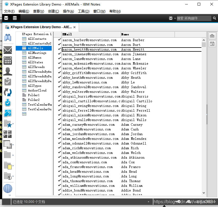Open Calendar from the sidebar
This screenshot has width=218, height=207.
(8, 61)
